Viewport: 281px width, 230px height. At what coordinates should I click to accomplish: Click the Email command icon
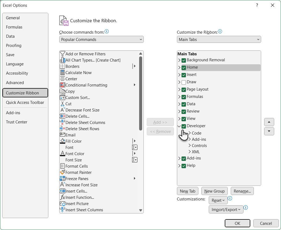62,135
